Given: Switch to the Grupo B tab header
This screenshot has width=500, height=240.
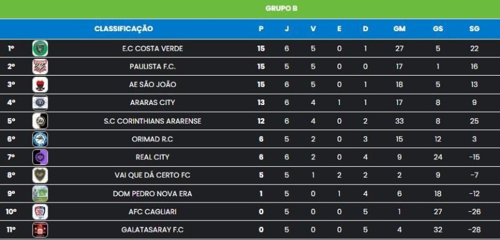Looking at the screenshot, I should (x=281, y=9).
